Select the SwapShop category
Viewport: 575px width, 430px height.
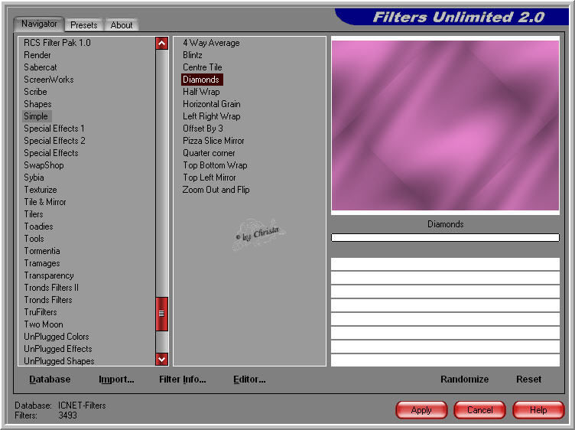[44, 165]
